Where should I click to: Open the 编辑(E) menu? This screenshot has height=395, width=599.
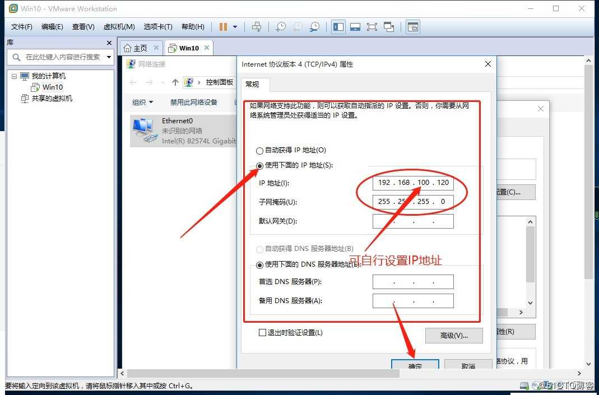click(x=52, y=27)
